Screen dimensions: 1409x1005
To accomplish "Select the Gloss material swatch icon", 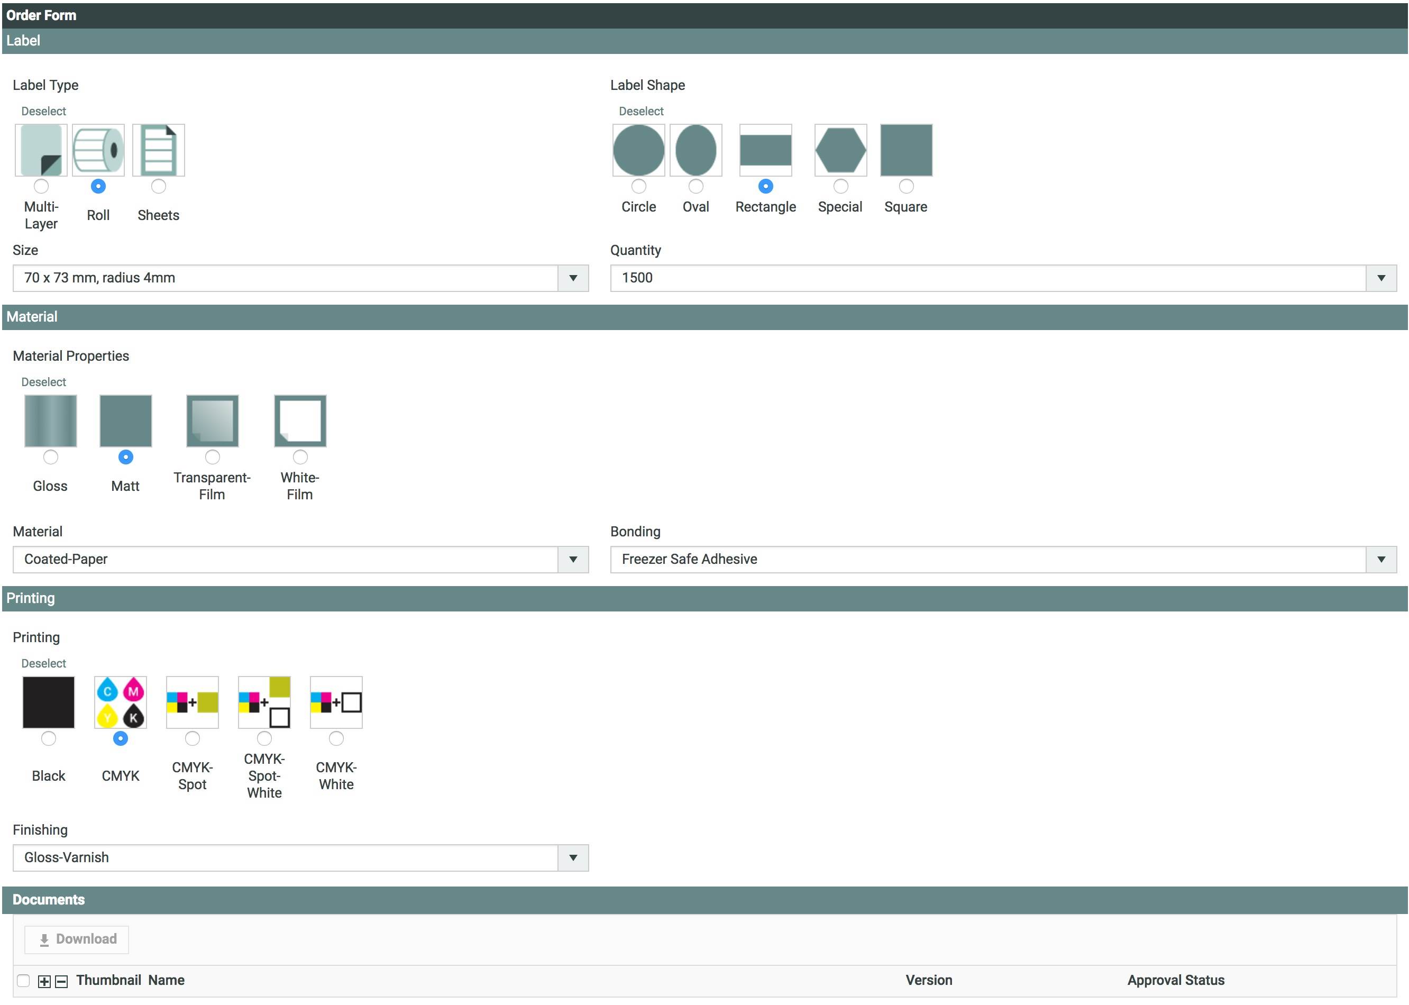I will point(51,421).
